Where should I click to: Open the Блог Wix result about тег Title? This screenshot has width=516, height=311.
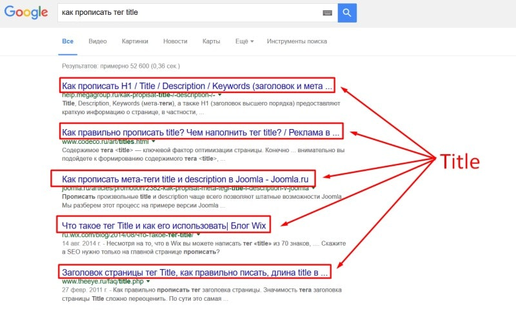coord(164,225)
